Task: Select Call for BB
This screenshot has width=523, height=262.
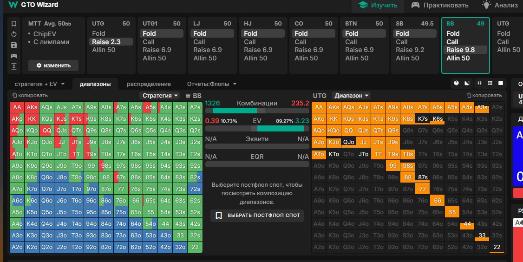Action: click(x=452, y=42)
